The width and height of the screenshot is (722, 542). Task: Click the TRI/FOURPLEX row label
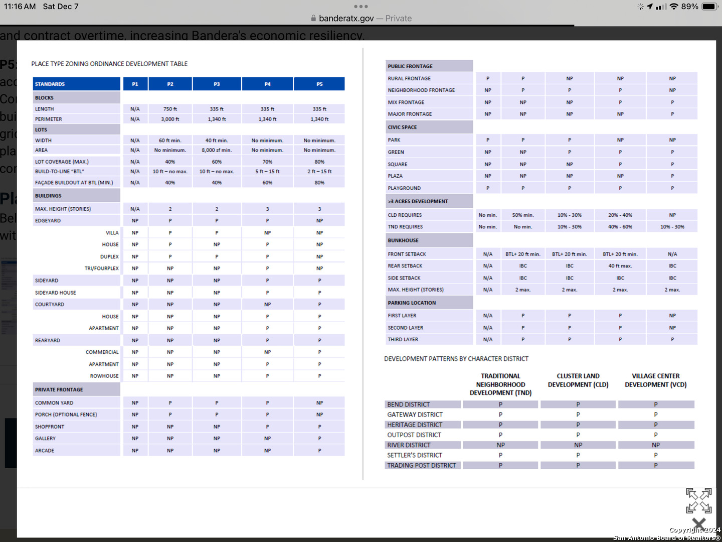coord(102,268)
